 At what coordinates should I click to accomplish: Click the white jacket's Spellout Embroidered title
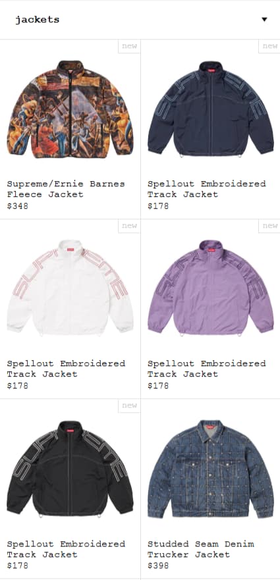click(x=66, y=369)
